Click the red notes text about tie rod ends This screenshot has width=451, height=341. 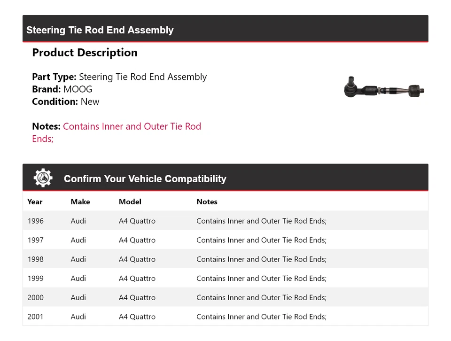(x=132, y=127)
